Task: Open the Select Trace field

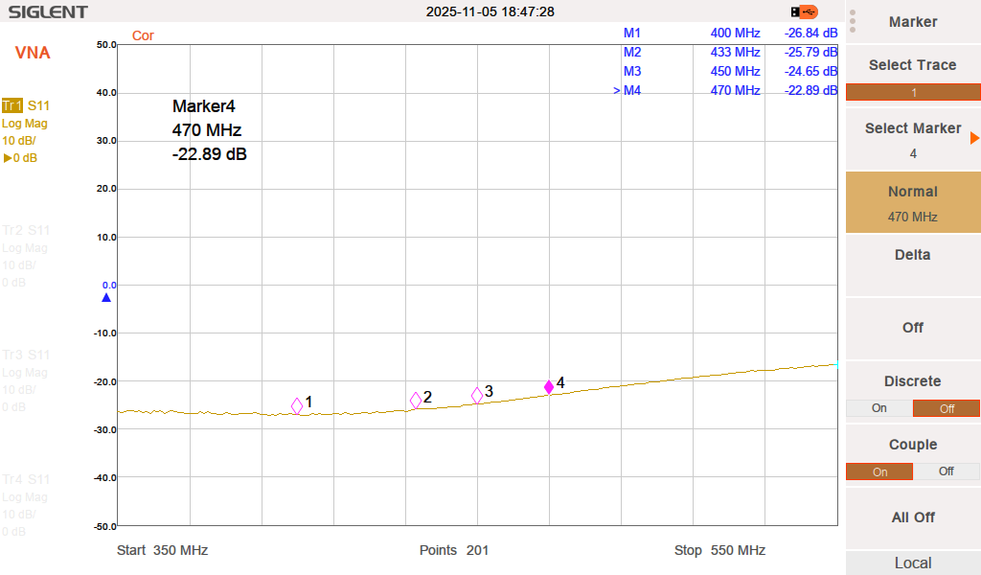Action: click(x=912, y=92)
